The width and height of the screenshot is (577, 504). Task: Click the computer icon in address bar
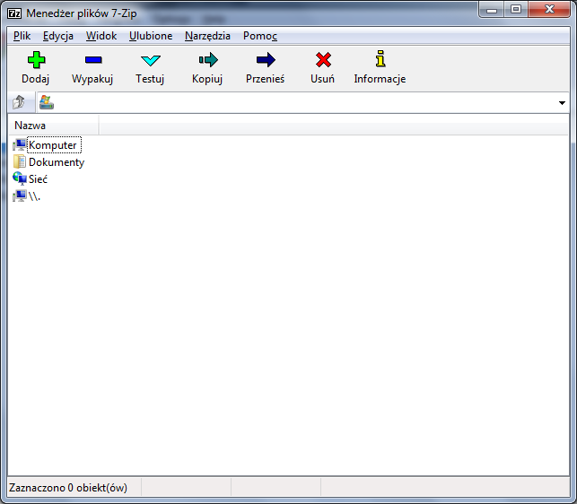click(x=47, y=102)
